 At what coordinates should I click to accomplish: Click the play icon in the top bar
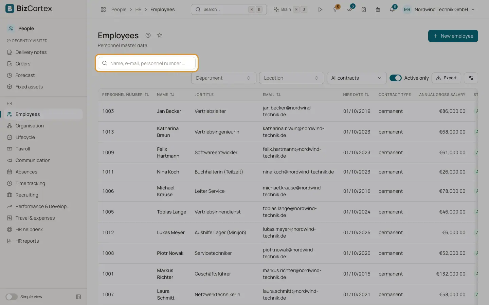320,9
